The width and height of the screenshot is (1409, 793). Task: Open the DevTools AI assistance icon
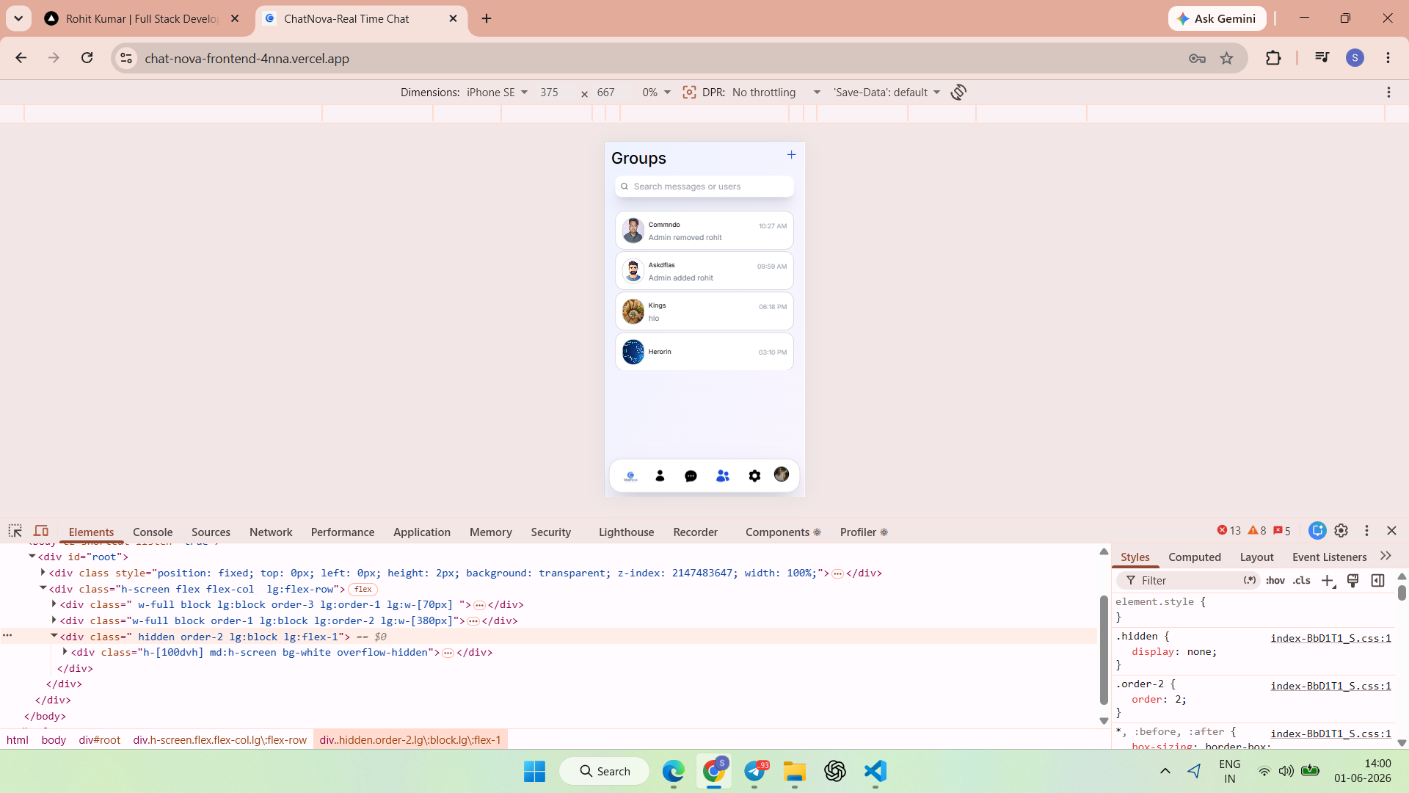pos(1317,530)
